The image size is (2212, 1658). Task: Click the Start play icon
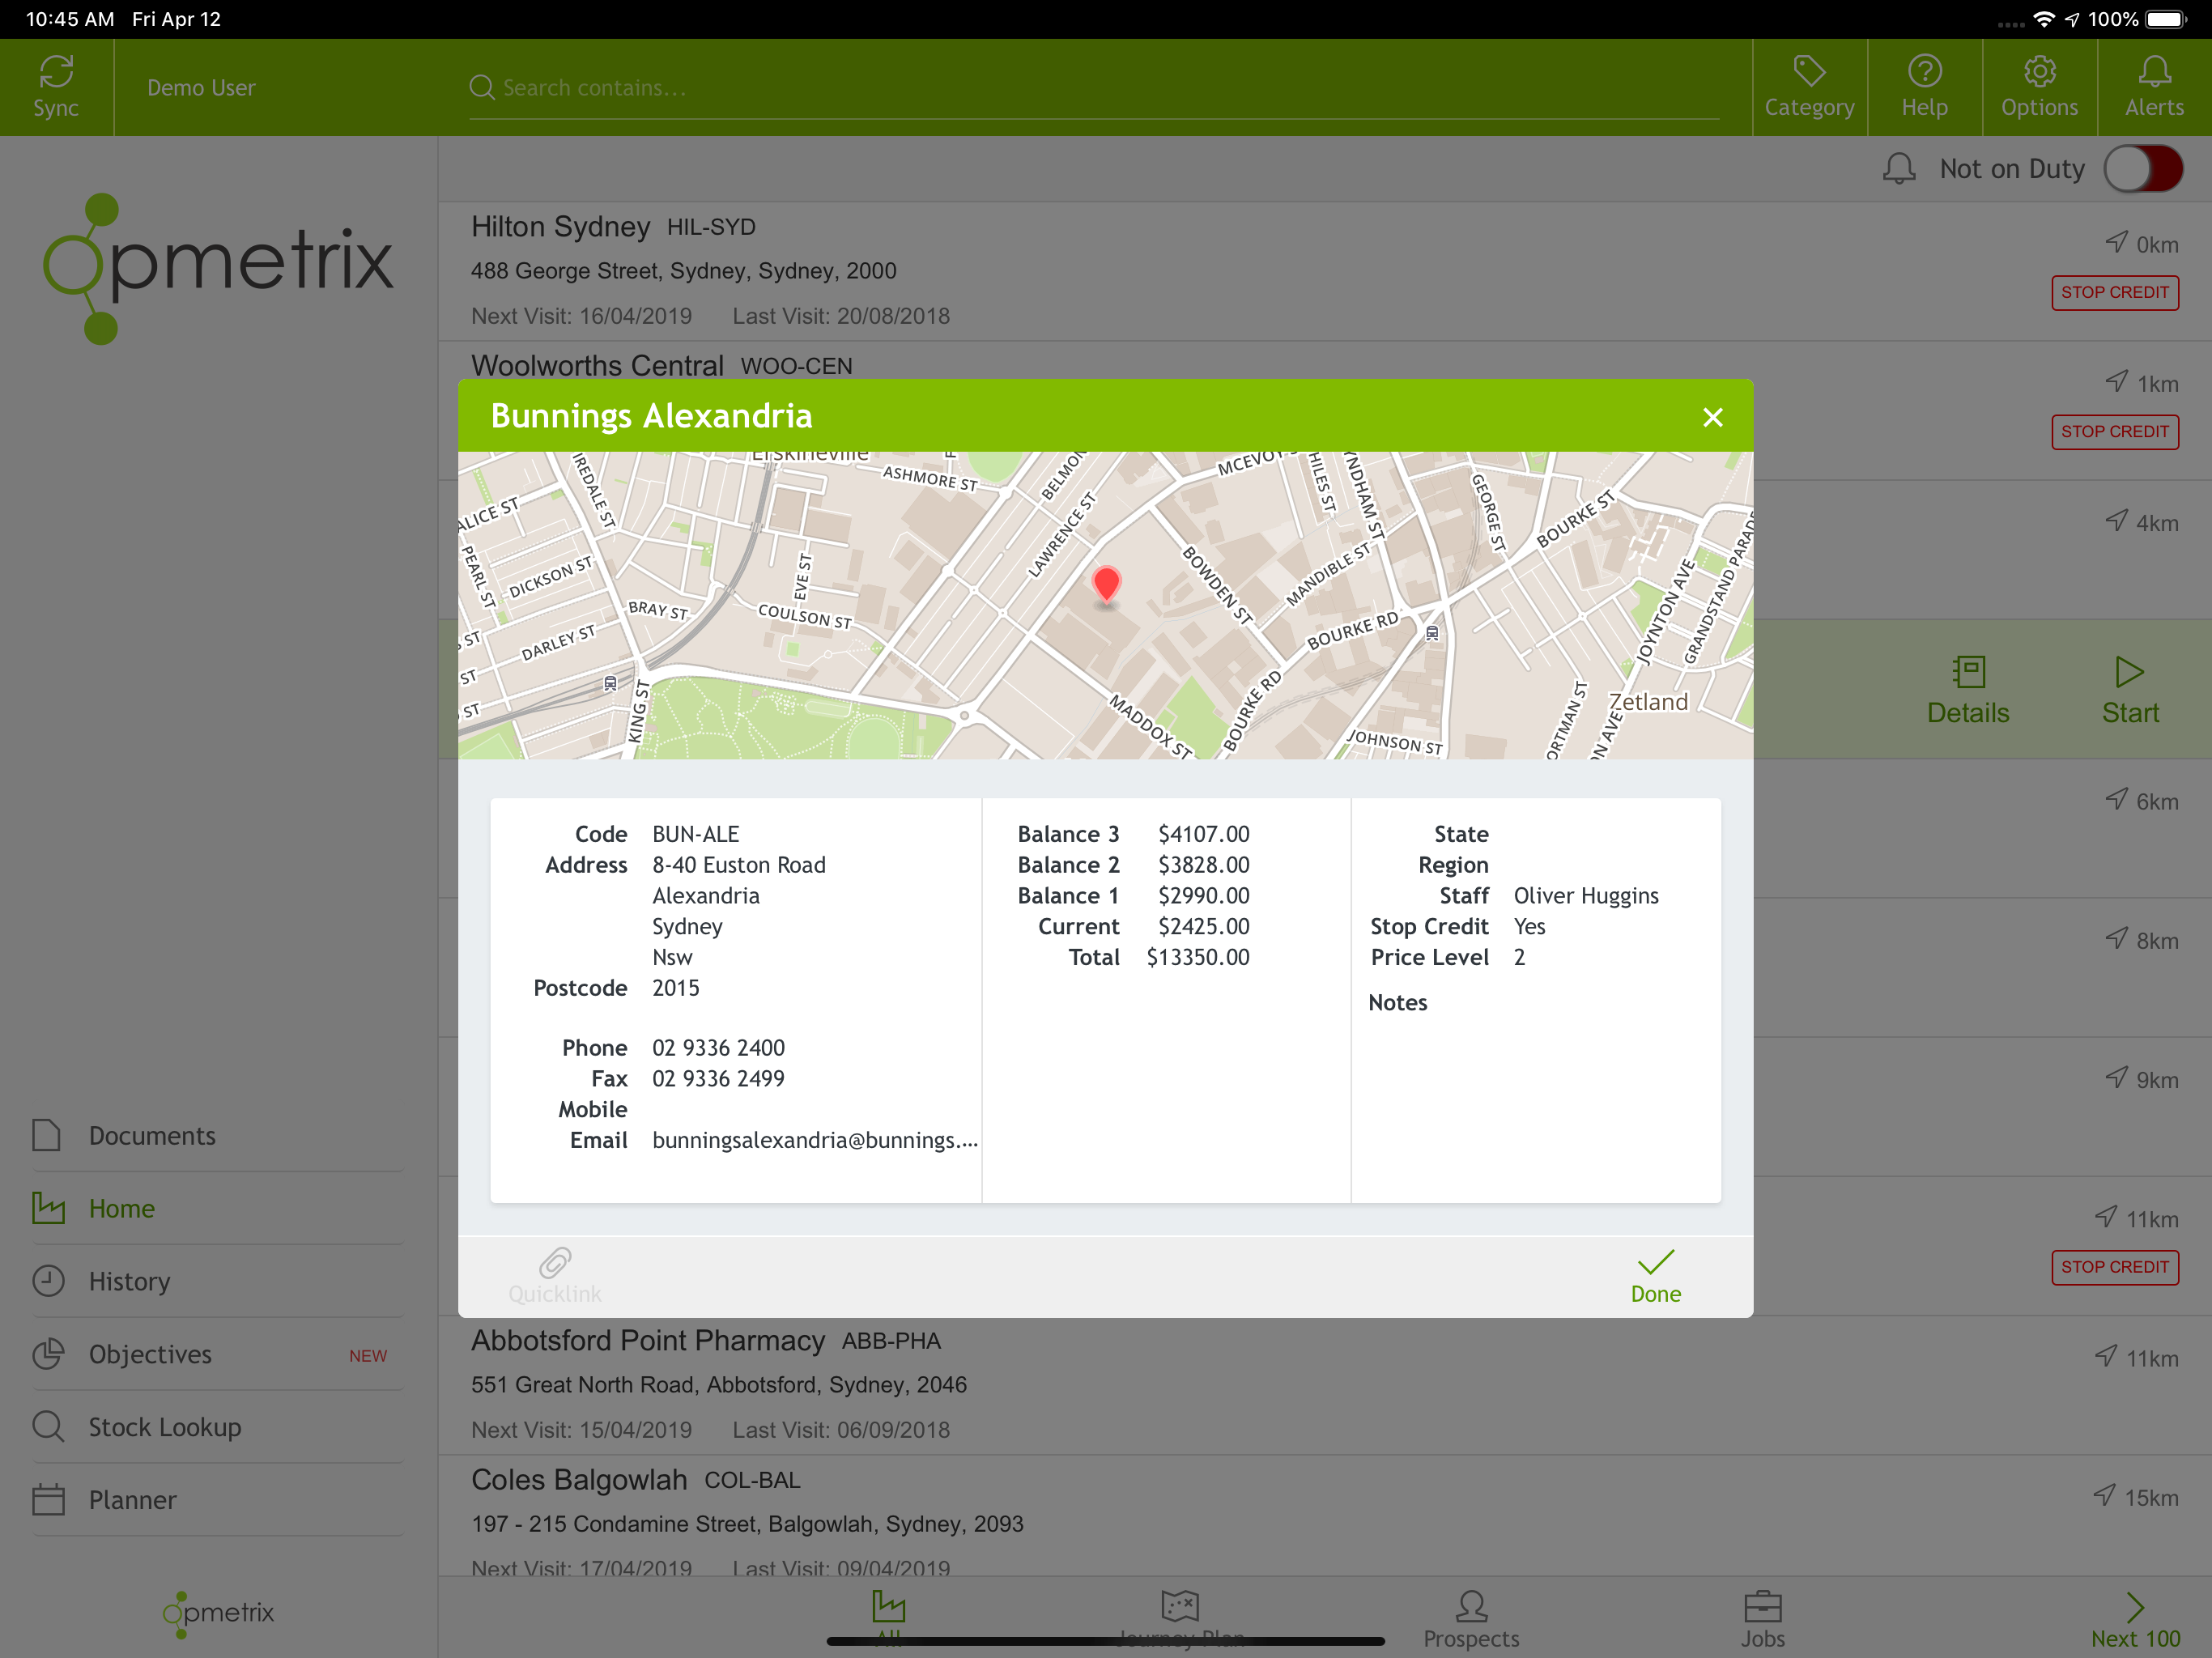[2129, 672]
